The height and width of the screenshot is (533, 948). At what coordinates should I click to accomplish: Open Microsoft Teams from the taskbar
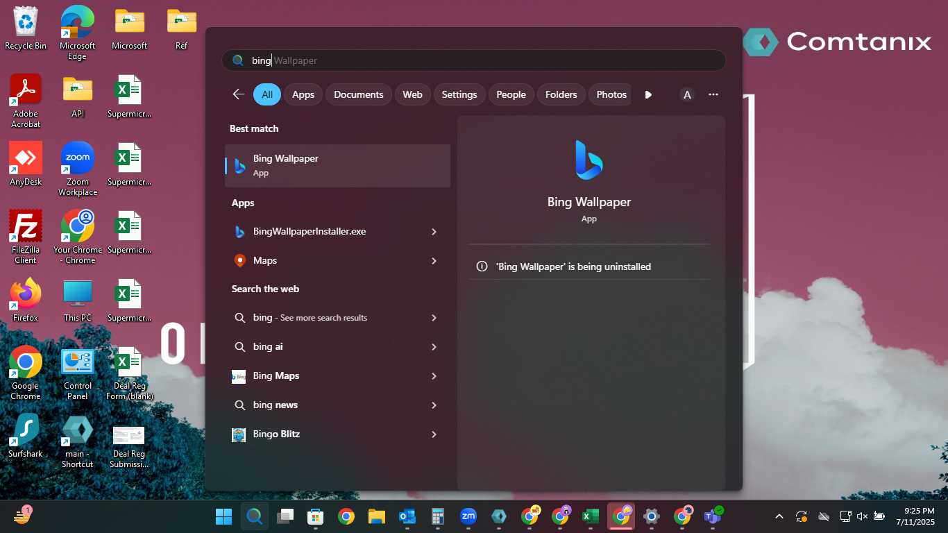(x=713, y=516)
